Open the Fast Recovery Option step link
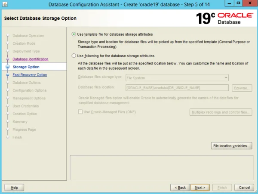 pyautogui.click(x=30, y=75)
